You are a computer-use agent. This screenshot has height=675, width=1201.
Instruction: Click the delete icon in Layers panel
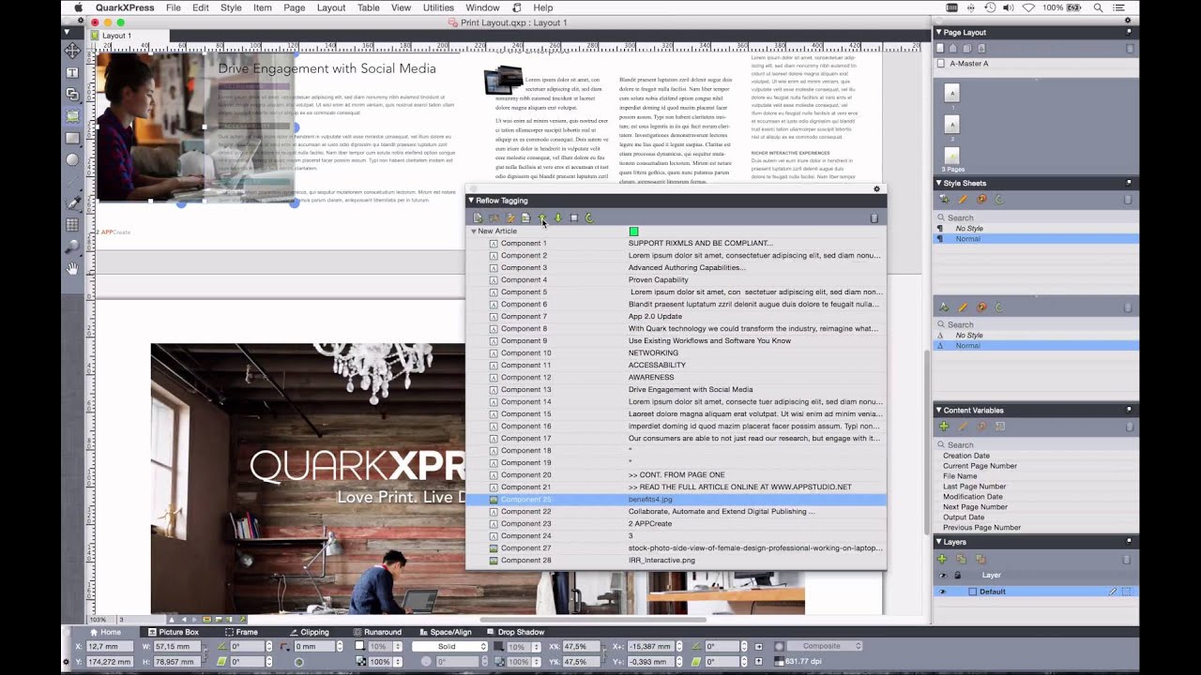1129,559
